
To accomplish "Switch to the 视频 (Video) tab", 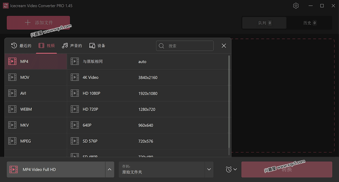I will 47,46.
